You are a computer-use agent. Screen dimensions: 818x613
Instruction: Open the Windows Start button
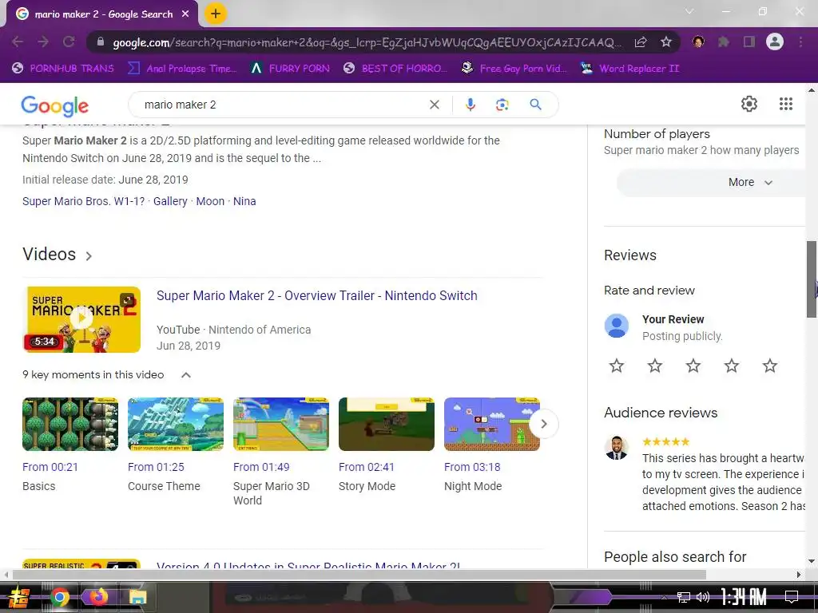pyautogui.click(x=19, y=597)
